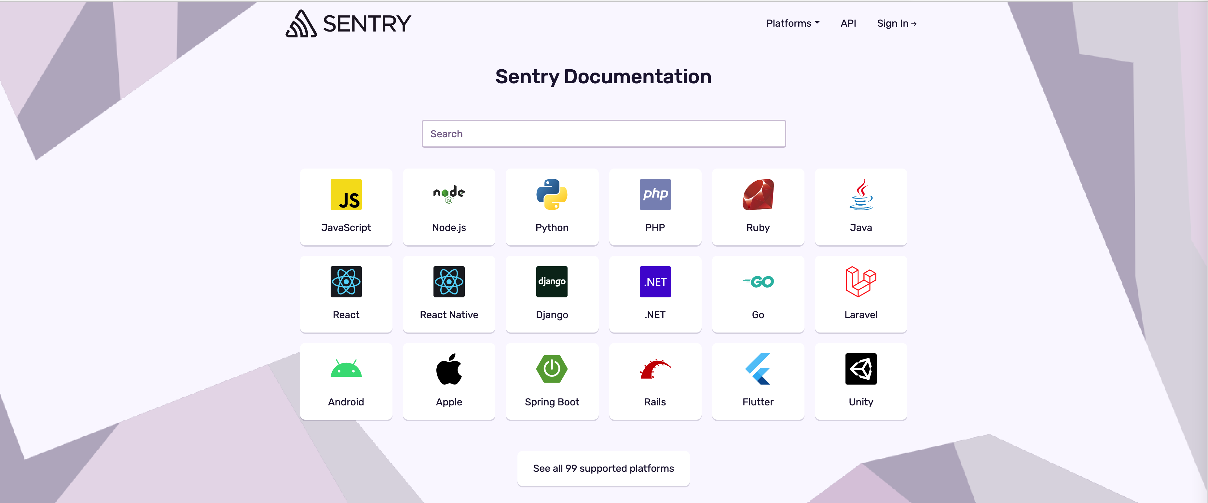Click the Java coffee cup icon
The height and width of the screenshot is (503, 1208).
pyautogui.click(x=861, y=195)
